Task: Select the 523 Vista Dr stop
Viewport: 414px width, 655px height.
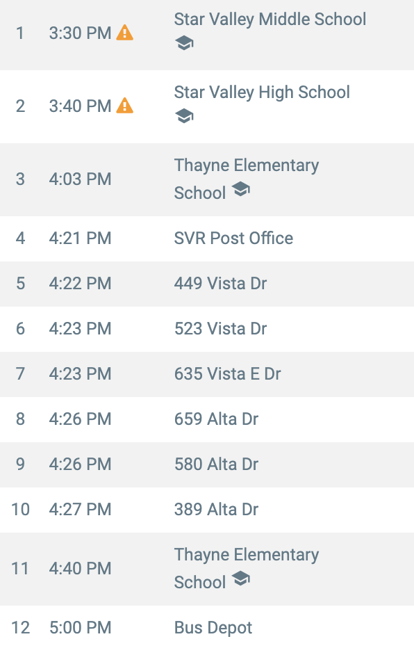Action: point(207,329)
